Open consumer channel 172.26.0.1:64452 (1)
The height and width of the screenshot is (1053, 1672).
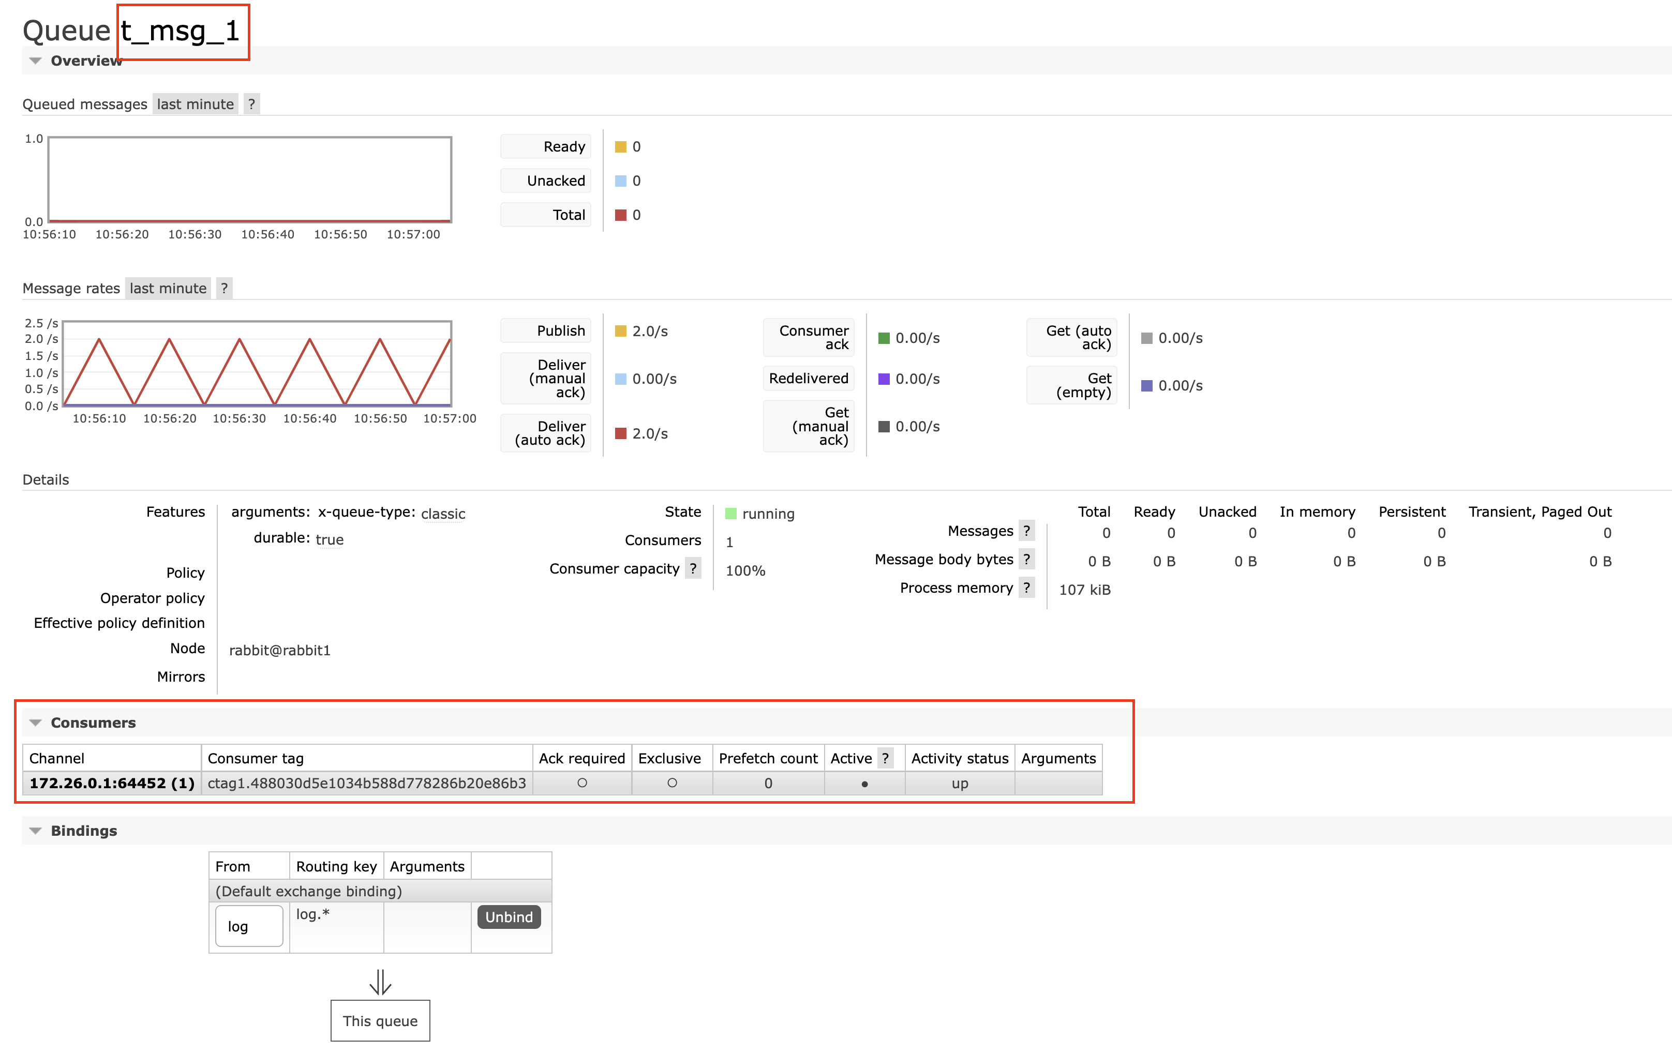112,783
